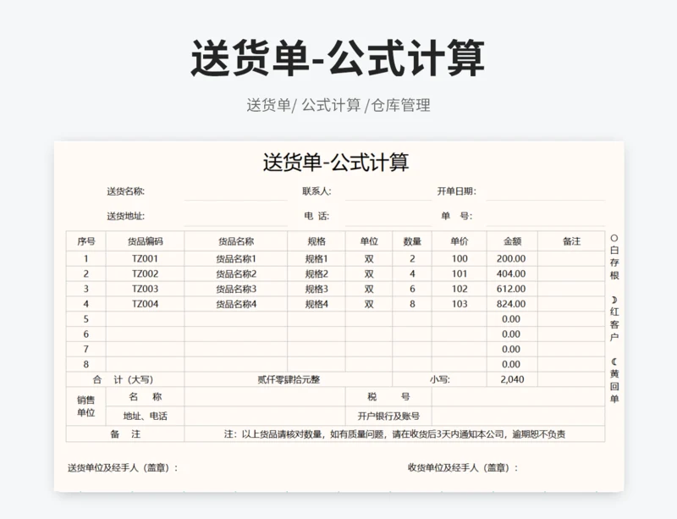Click cell 货品名称4
This screenshot has width=677, height=519.
pos(236,304)
